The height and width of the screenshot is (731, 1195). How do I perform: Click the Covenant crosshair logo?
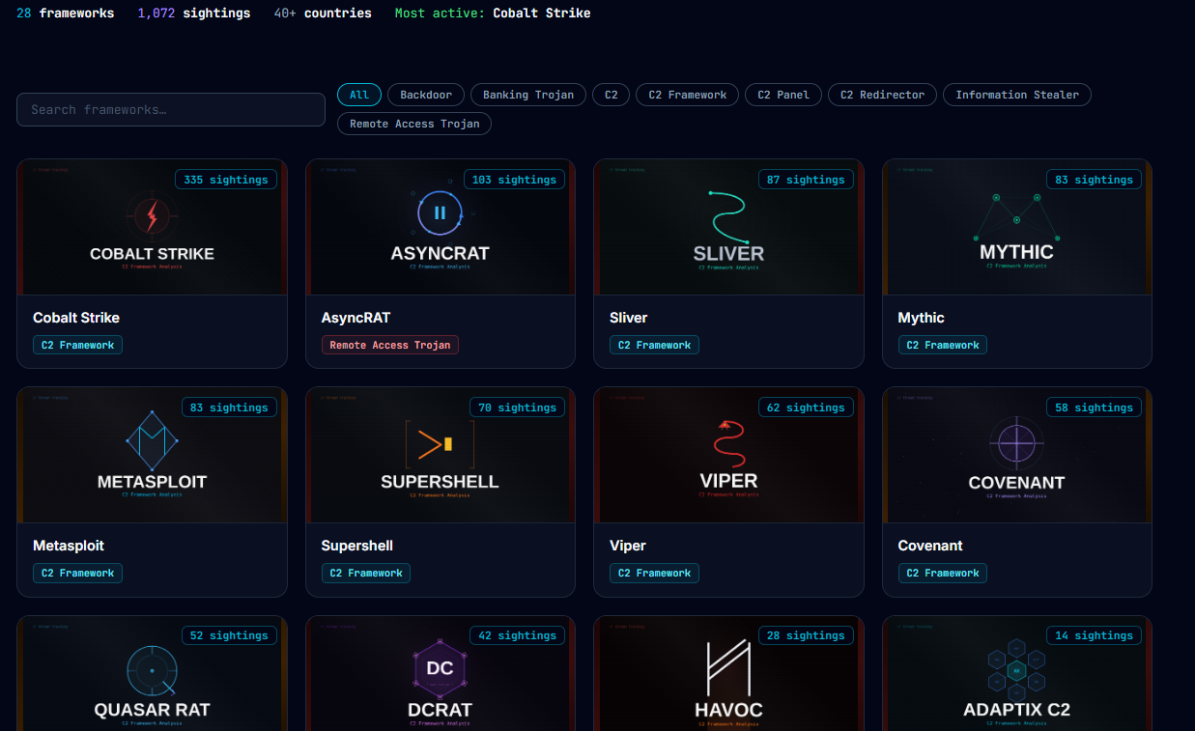(1016, 444)
